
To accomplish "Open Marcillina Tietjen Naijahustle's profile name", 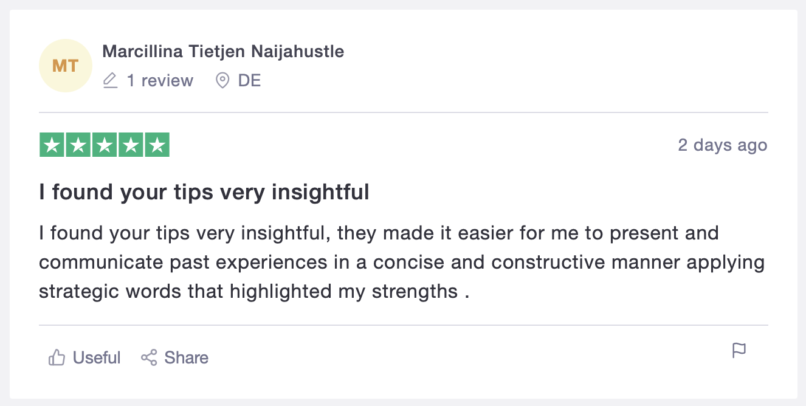I will click(223, 52).
